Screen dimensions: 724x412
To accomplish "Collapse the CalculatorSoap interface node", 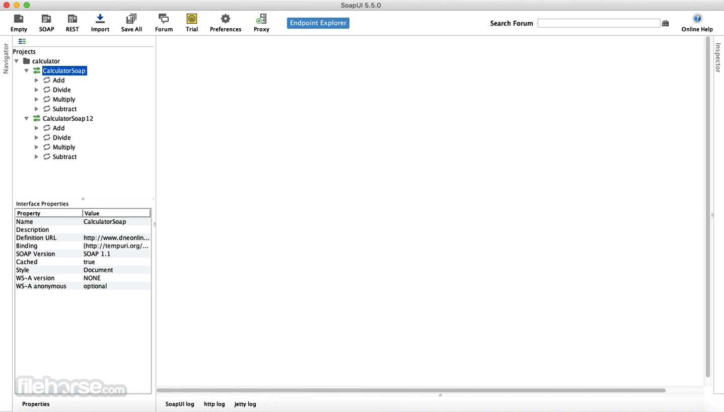I will [27, 71].
